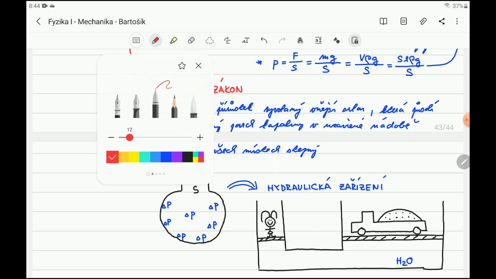The height and width of the screenshot is (279, 496).
Task: Tap the Wi-Fi status icon
Action: click(x=447, y=6)
